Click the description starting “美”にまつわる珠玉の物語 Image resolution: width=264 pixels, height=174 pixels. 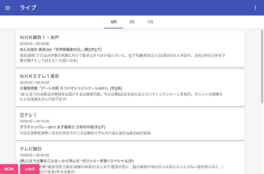tap(121, 97)
